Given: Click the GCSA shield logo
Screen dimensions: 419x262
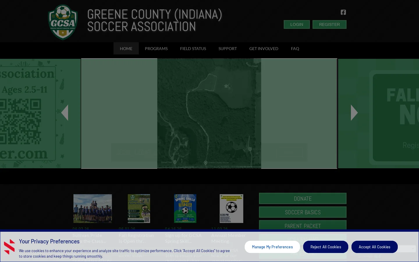Looking at the screenshot, I should click(x=63, y=22).
